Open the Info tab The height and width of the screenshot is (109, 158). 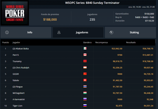point(26,32)
